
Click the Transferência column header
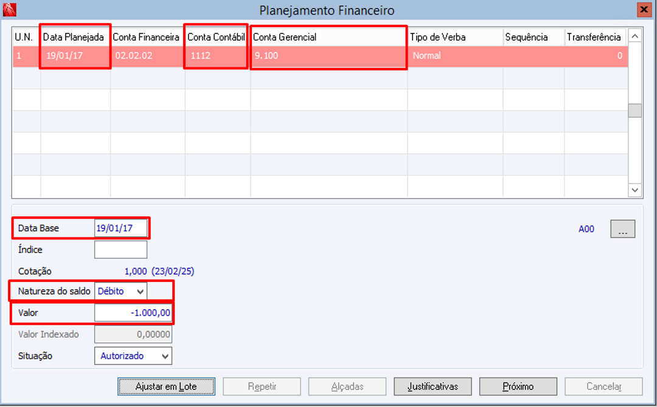click(x=595, y=37)
